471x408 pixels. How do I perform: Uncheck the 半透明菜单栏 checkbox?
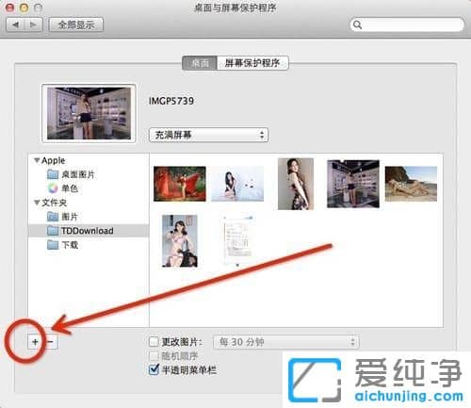(154, 369)
